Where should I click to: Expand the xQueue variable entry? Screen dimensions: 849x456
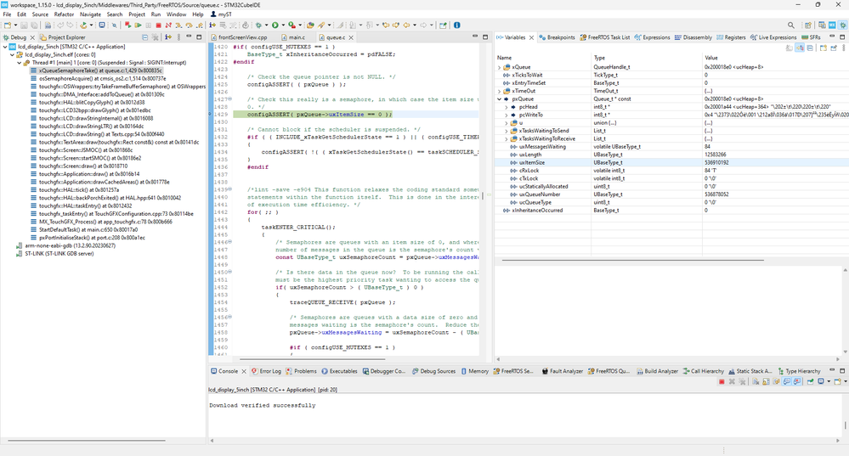click(499, 66)
